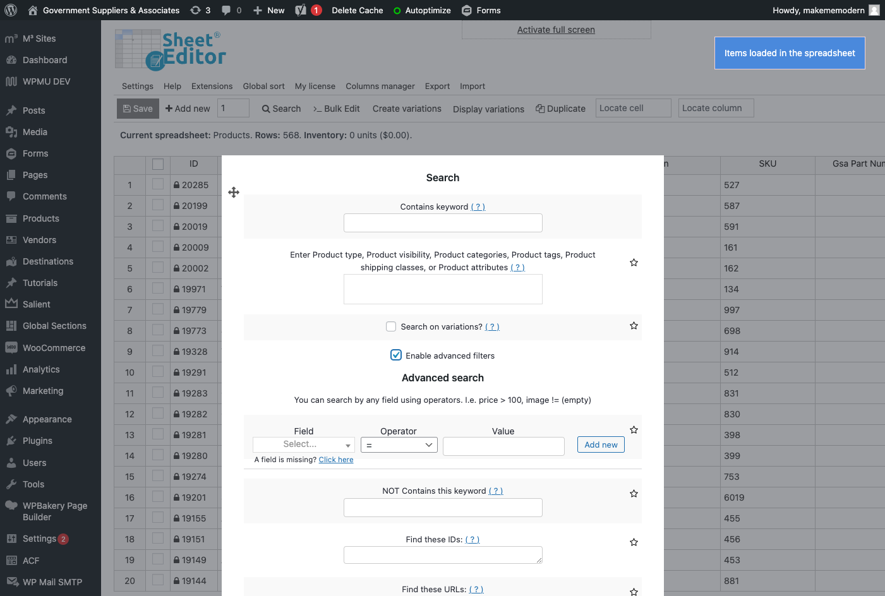Viewport: 885px width, 596px height.
Task: Open WPMU DEV in the sidebar
Action: [46, 81]
